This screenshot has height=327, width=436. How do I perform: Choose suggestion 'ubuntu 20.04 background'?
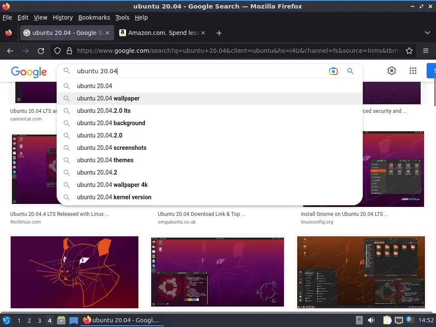click(209, 123)
